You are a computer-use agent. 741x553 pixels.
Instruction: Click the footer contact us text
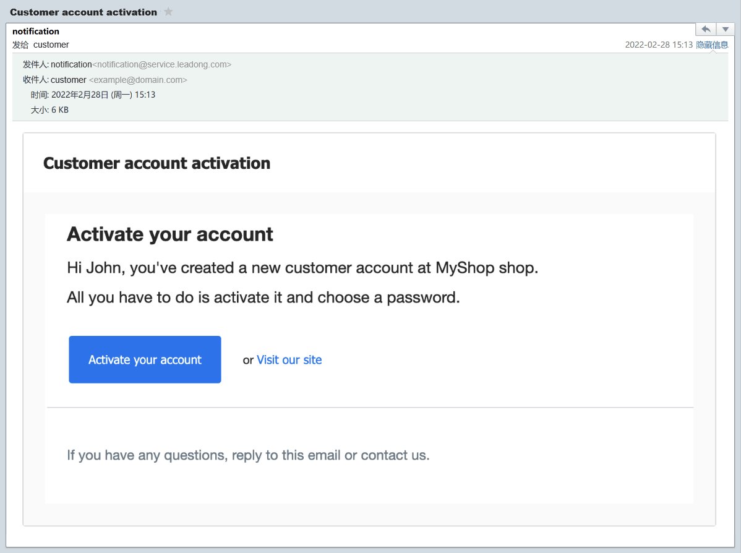coord(395,455)
